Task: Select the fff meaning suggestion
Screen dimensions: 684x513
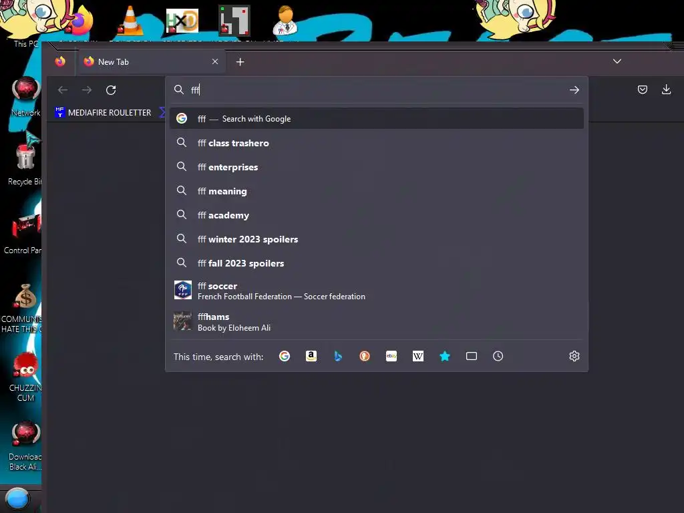Action: (x=376, y=190)
